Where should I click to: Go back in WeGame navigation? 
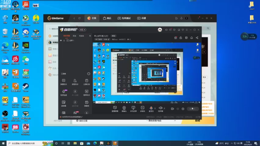point(74,18)
